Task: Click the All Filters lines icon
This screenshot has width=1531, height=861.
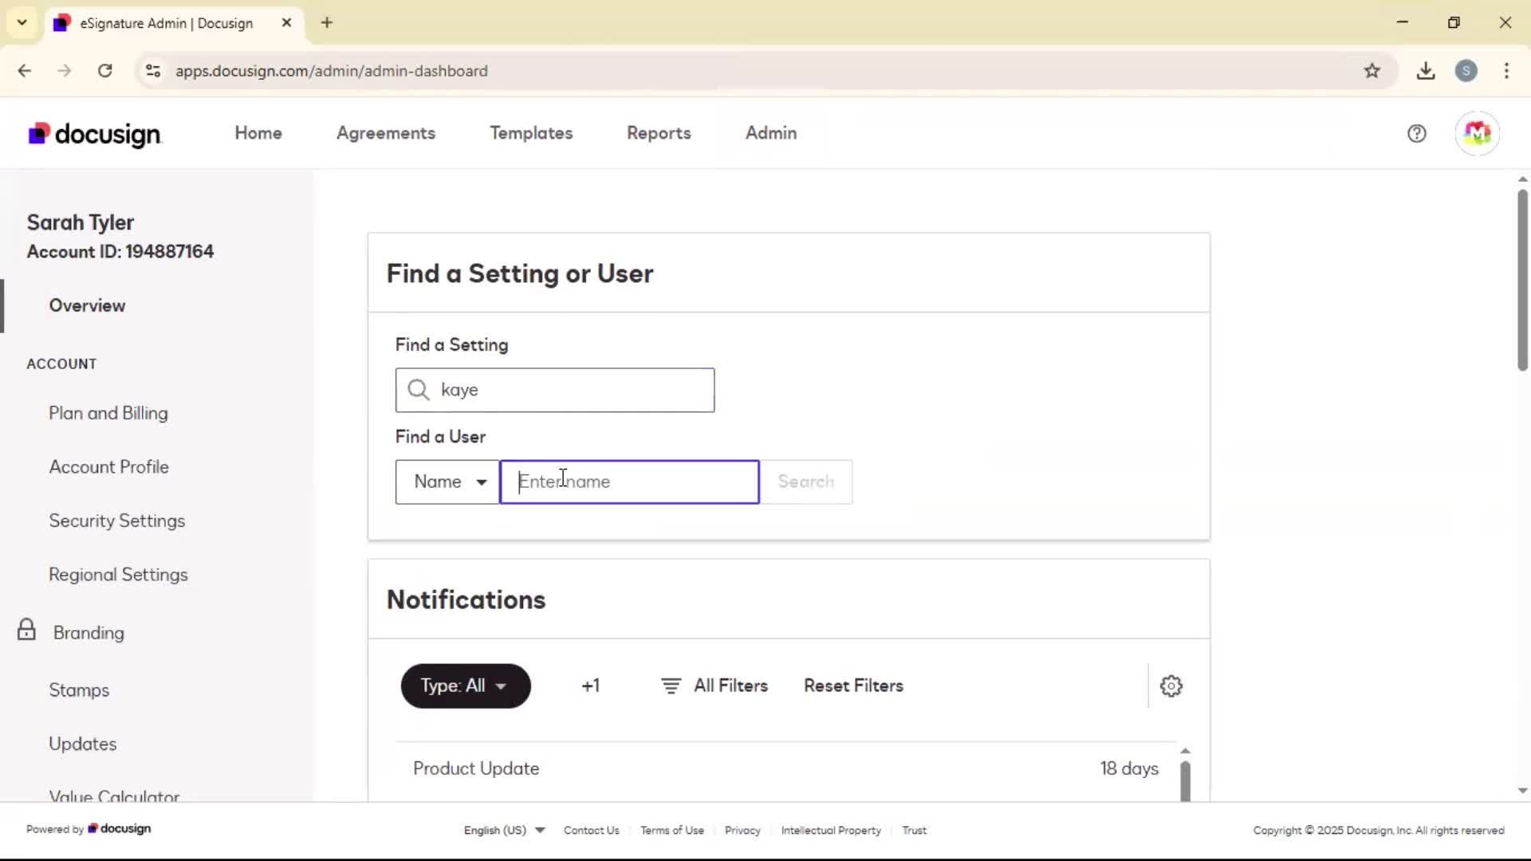Action: coord(671,686)
